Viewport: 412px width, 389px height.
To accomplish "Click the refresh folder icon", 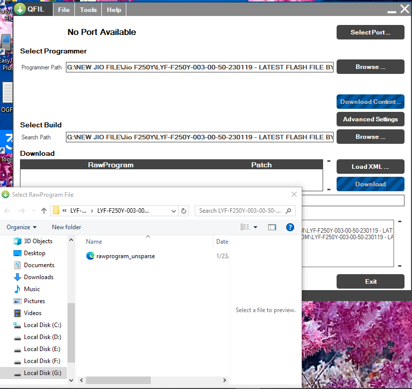I will (x=184, y=211).
